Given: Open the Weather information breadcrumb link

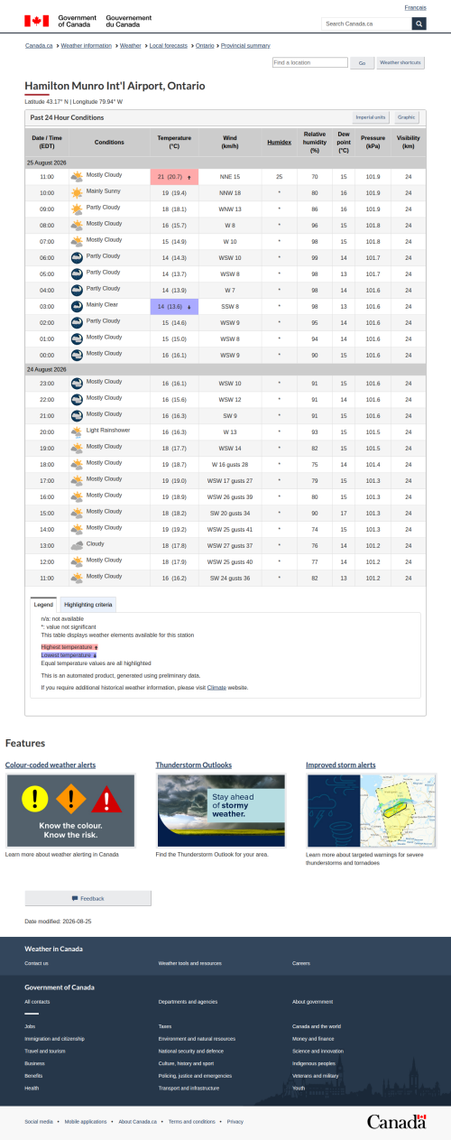Looking at the screenshot, I should pos(86,45).
